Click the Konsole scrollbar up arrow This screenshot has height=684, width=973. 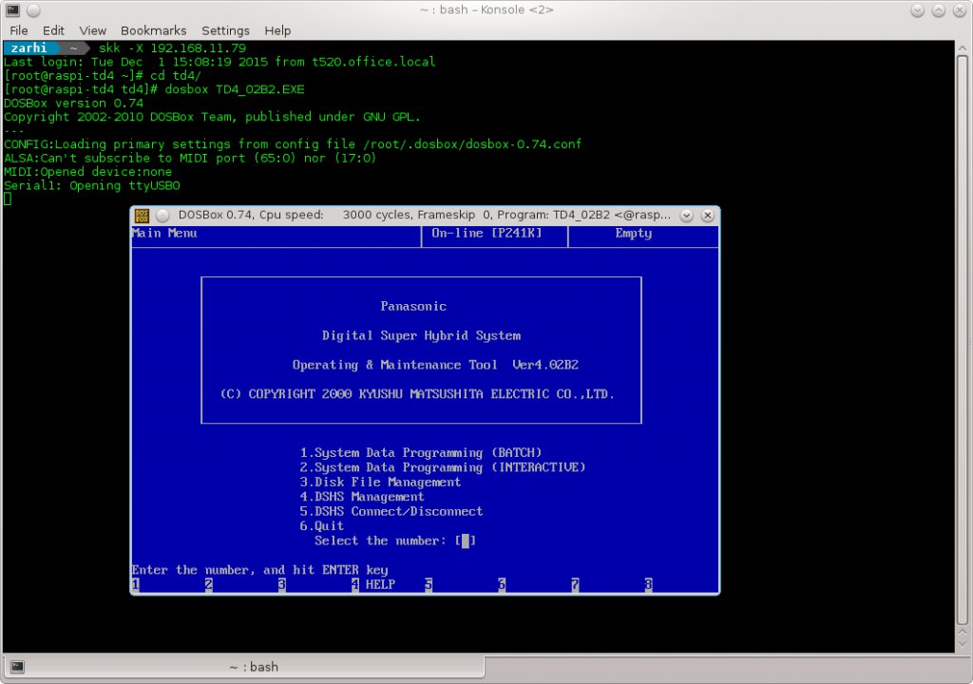(963, 48)
